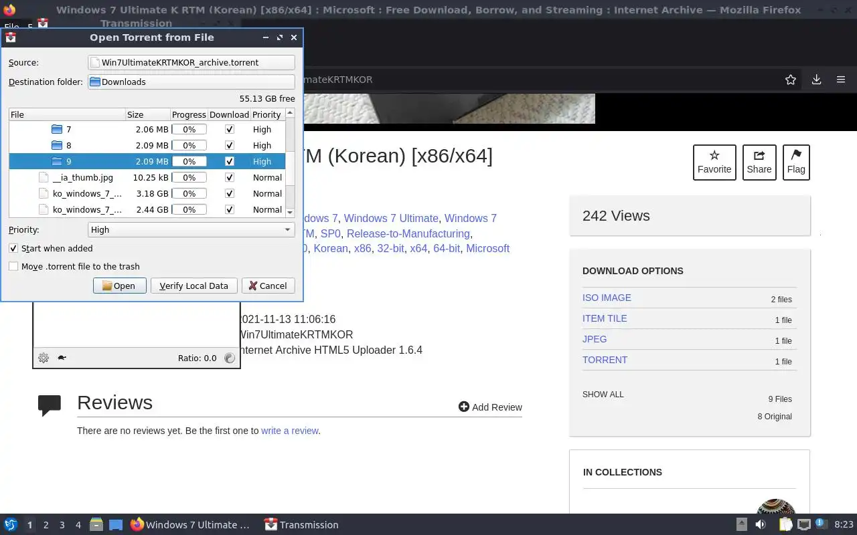Click the removable media eject icon in tray
The width and height of the screenshot is (857, 535).
[x=742, y=525]
